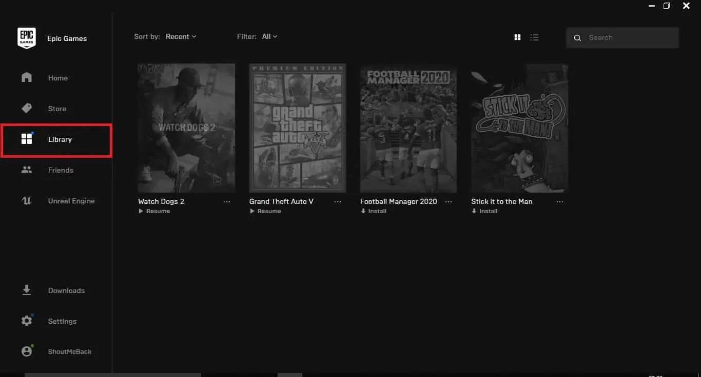
Task: Click the Unreal Engine logo icon
Action: [x=27, y=201]
